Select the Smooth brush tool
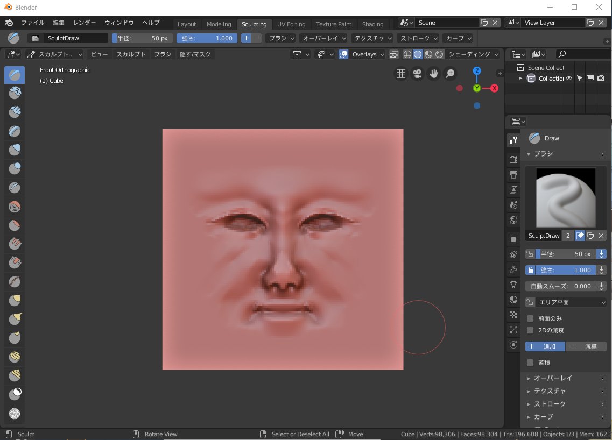Image resolution: width=612 pixels, height=440 pixels. (15, 207)
